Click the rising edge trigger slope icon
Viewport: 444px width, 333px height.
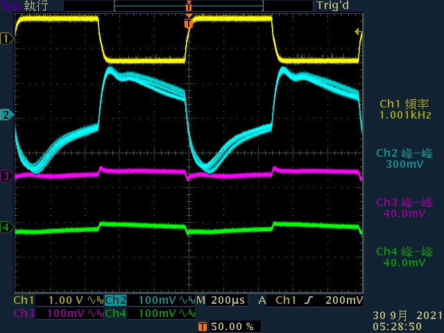point(309,300)
